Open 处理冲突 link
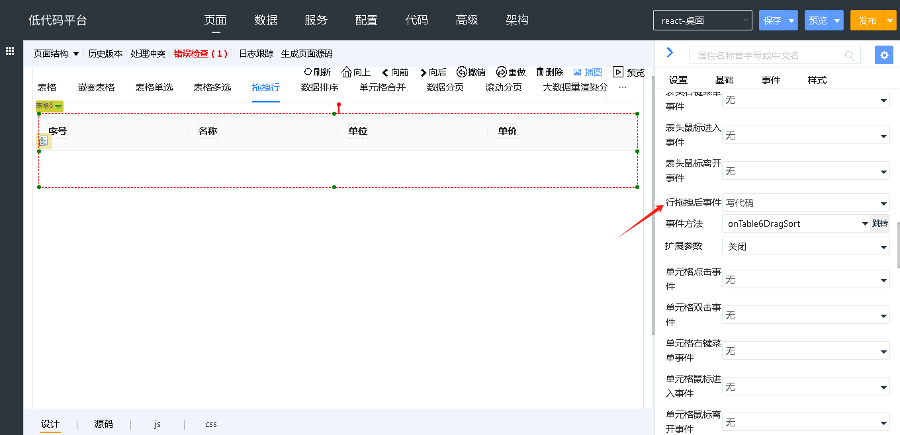The height and width of the screenshot is (435, 900). [x=148, y=54]
